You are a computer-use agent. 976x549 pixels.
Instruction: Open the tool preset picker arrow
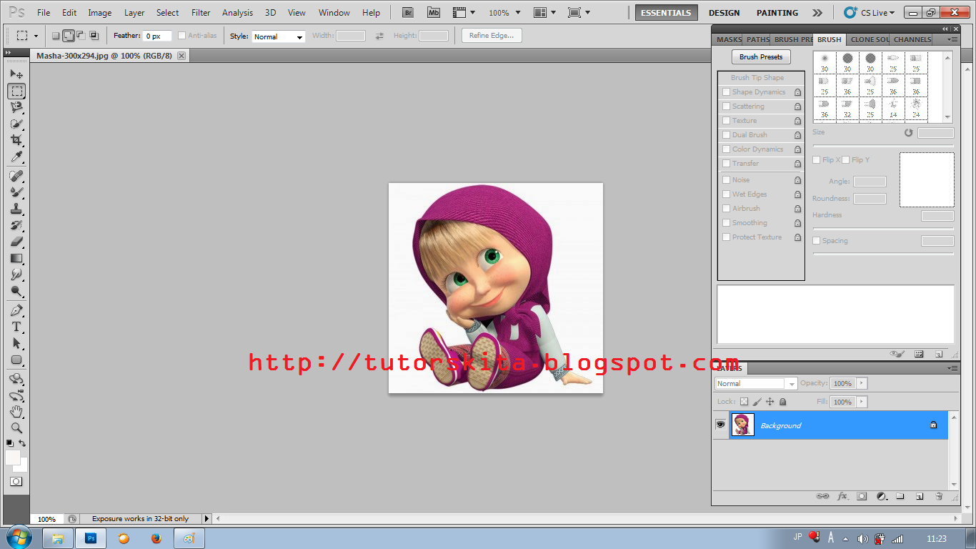coord(36,36)
